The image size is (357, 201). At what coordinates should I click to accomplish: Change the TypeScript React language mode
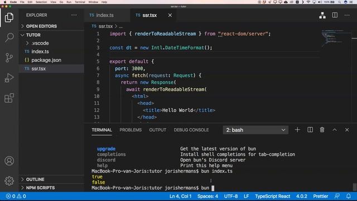272,196
